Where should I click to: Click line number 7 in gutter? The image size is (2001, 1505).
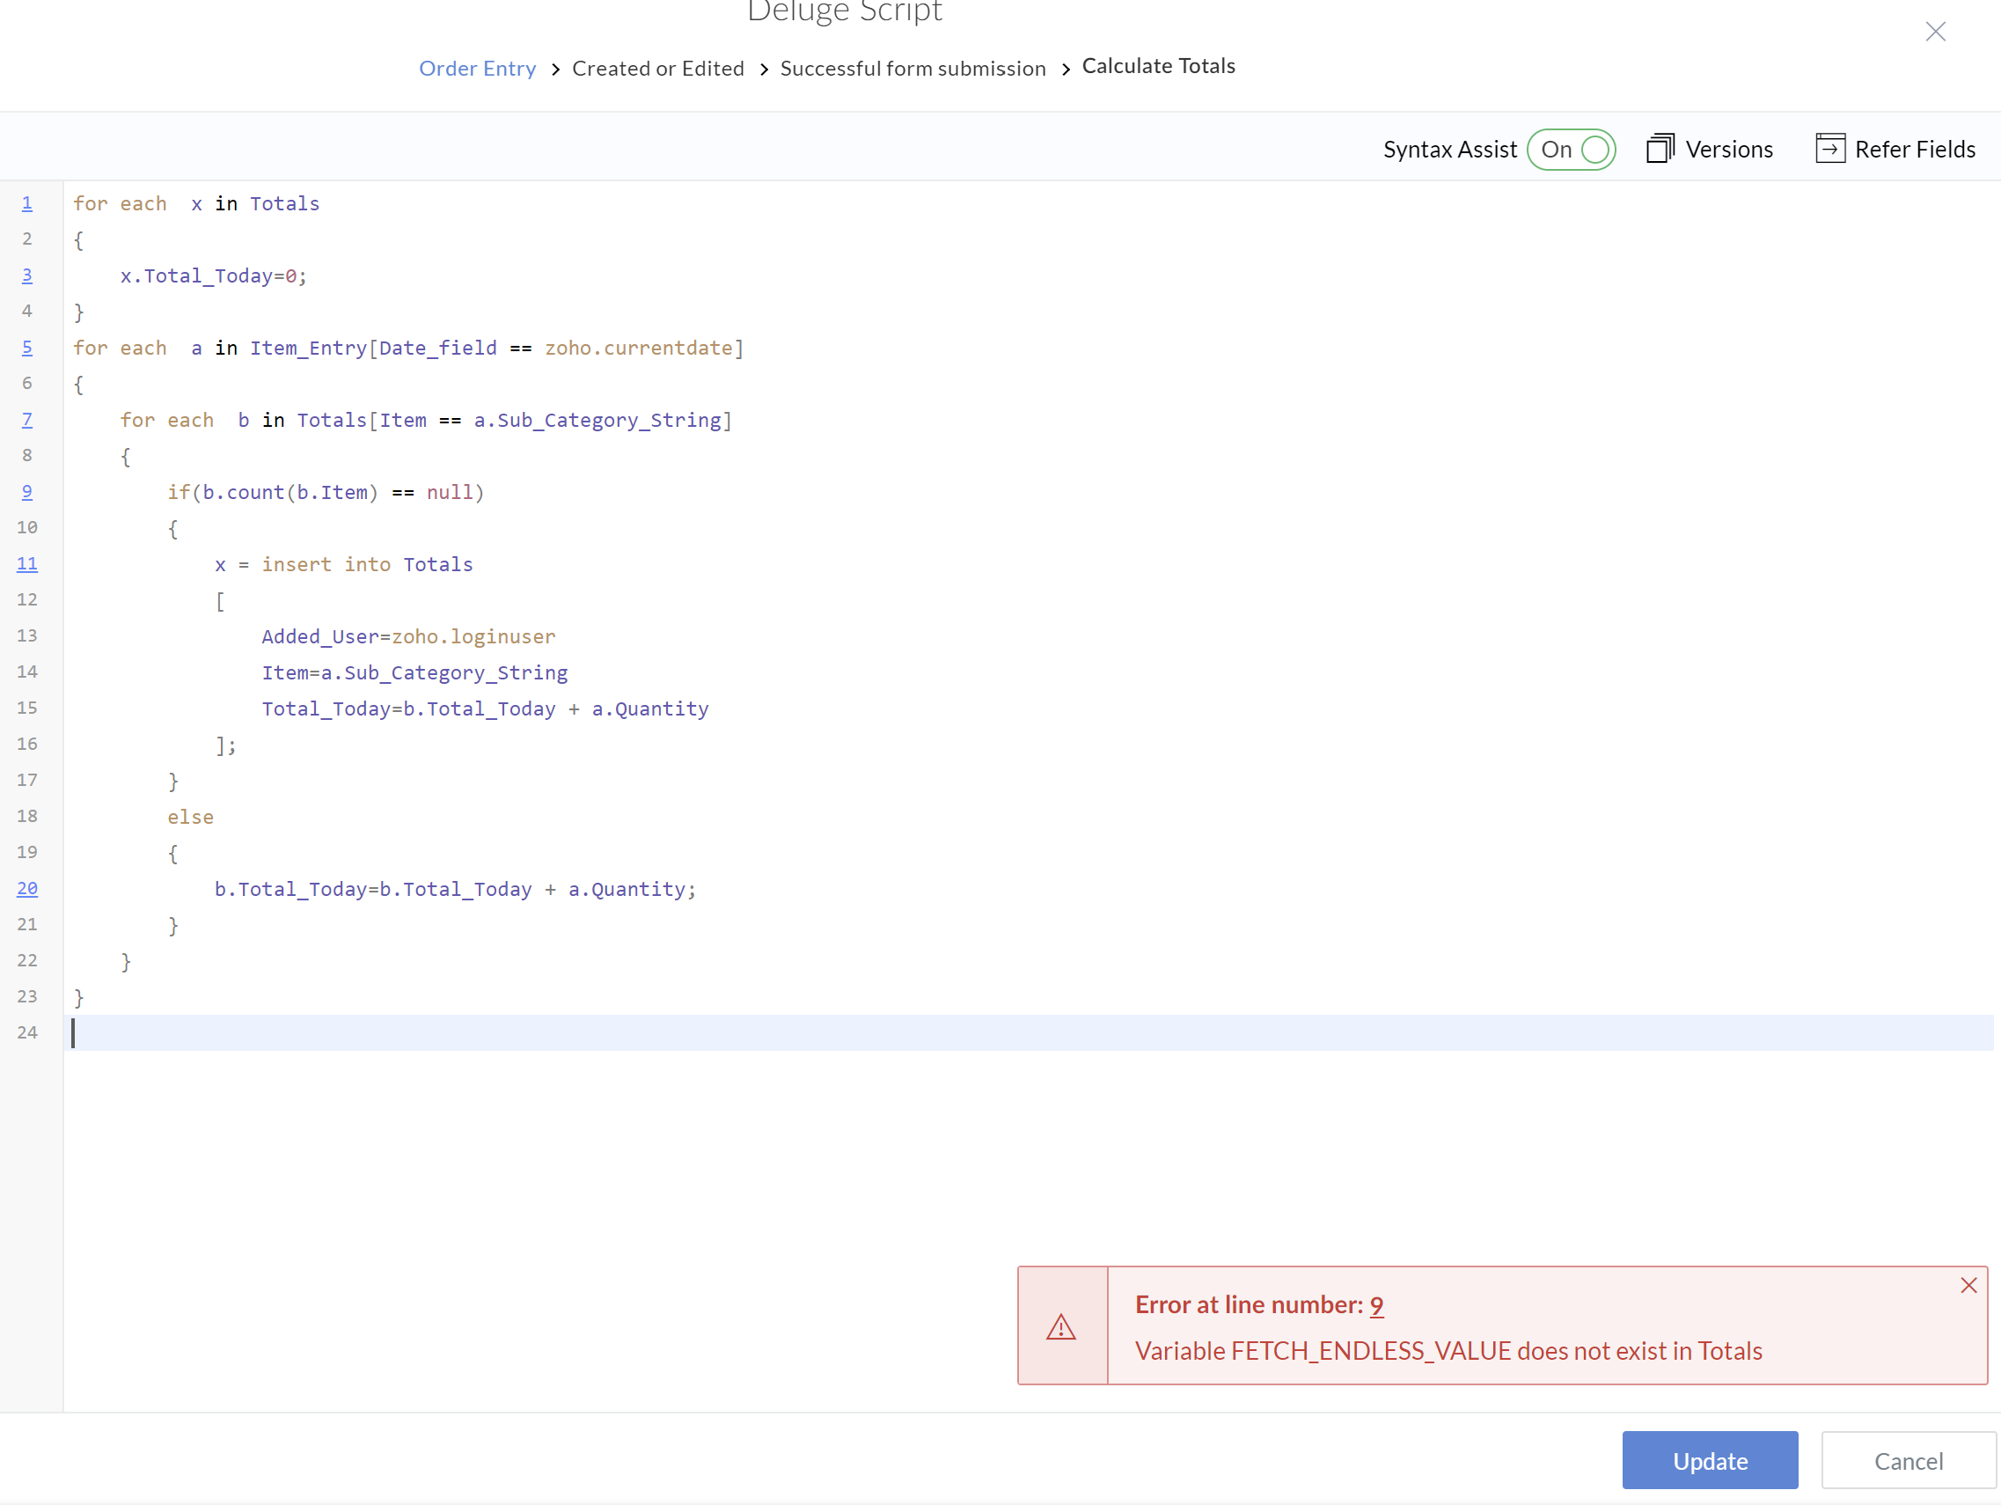(27, 420)
